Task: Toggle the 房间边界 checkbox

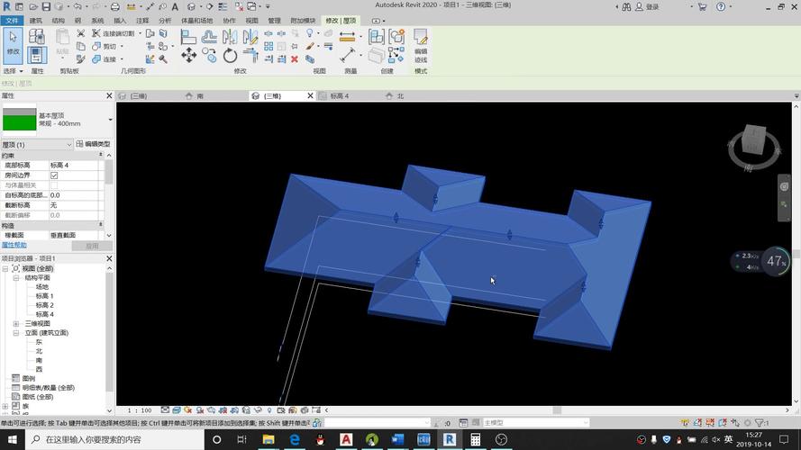Action: coord(54,175)
